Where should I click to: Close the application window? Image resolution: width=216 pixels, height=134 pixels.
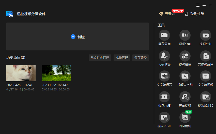(x=210, y=5)
